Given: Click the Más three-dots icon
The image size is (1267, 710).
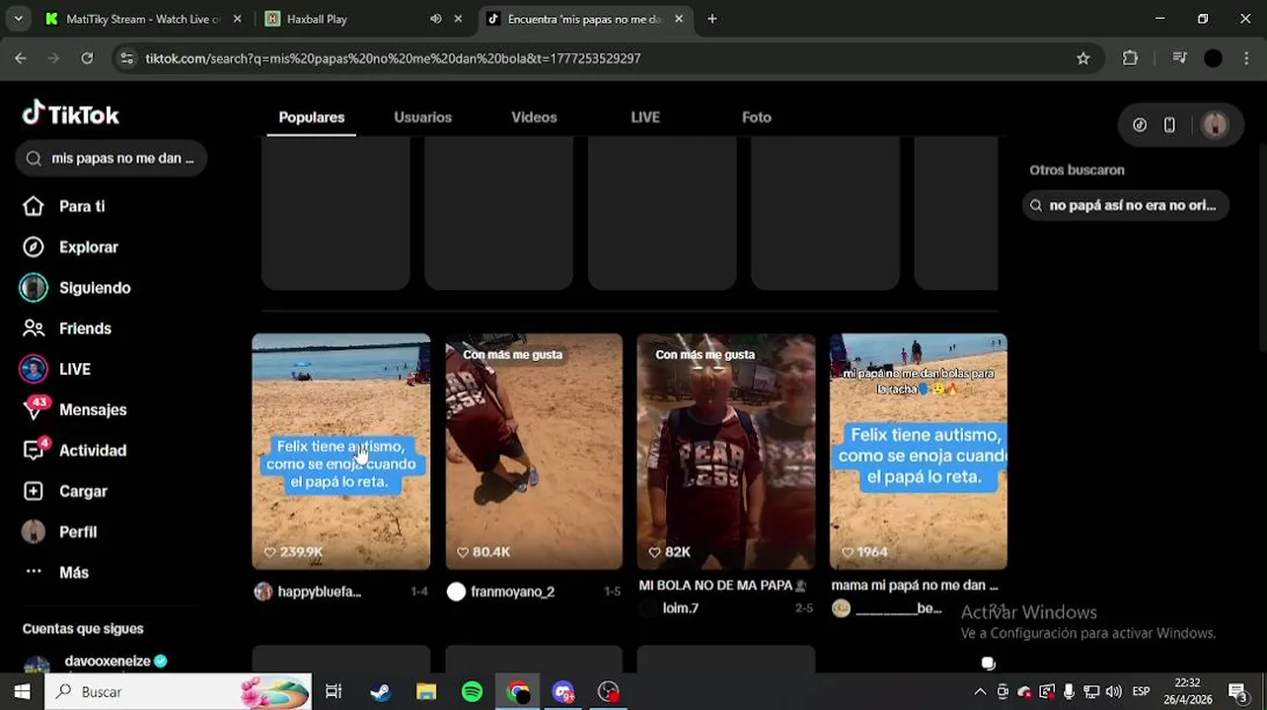Looking at the screenshot, I should pyautogui.click(x=34, y=572).
